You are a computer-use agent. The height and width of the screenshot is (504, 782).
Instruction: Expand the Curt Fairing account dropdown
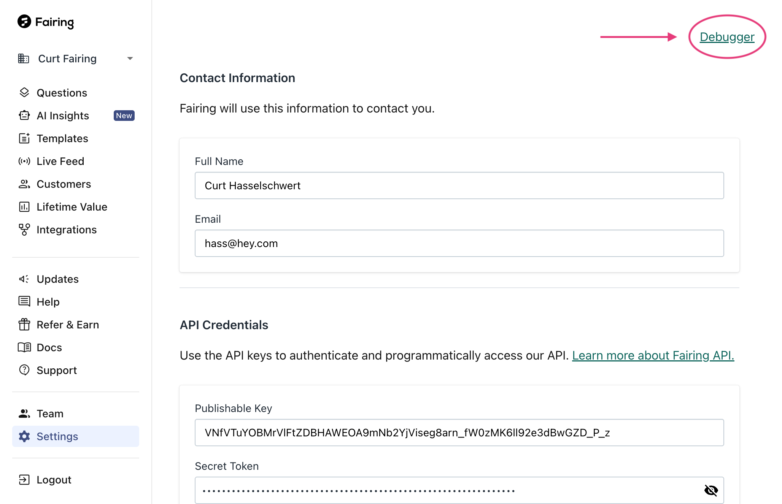pos(130,59)
